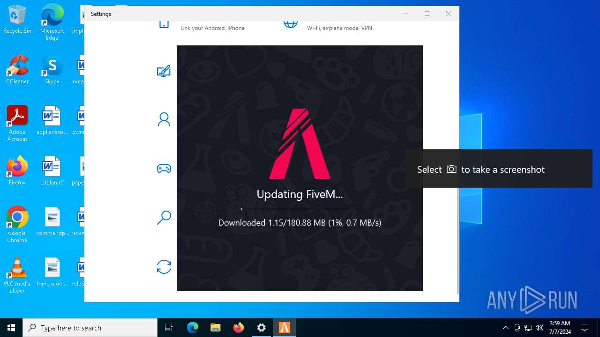Open the volume tray icon

(540, 328)
